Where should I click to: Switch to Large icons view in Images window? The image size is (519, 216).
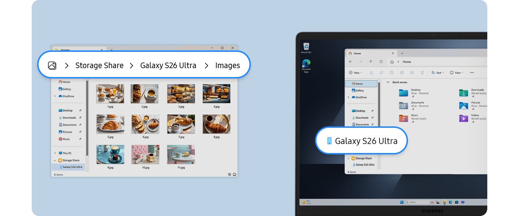(235, 175)
